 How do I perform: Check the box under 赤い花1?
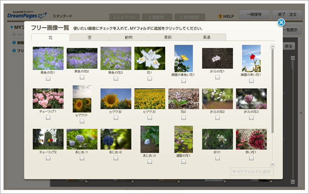point(251,158)
